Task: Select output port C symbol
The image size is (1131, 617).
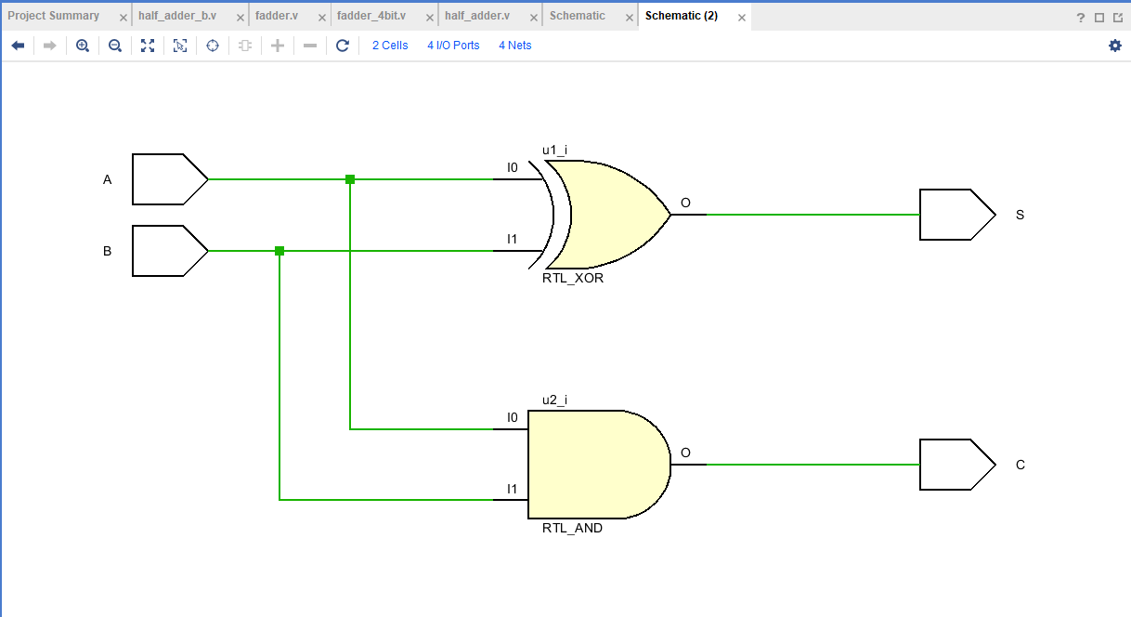Action: (957, 465)
